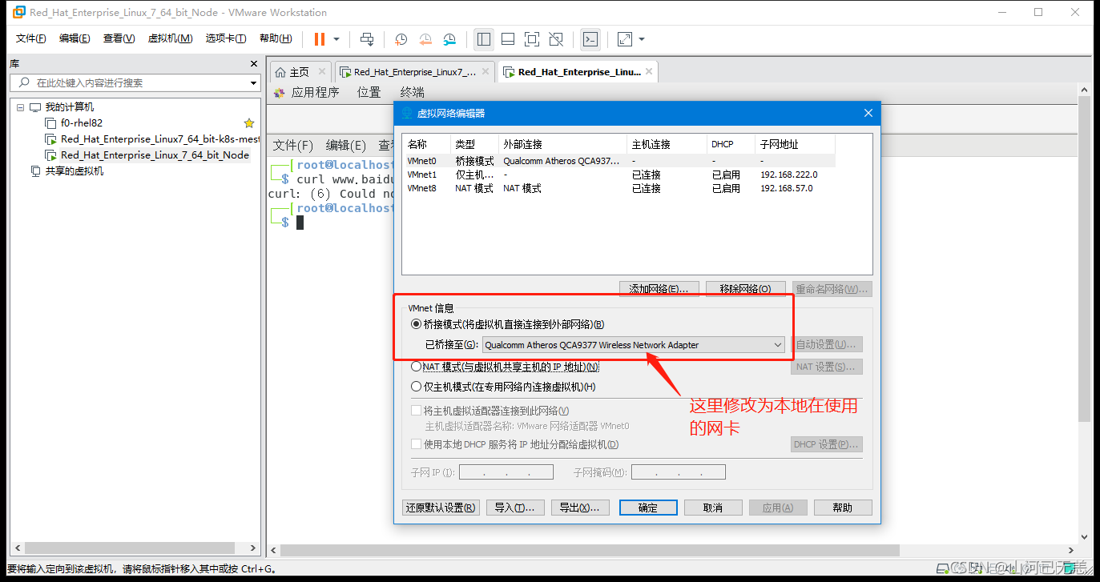Click the 帮助 button in the dialog
This screenshot has height=582, width=1100.
pos(843,508)
